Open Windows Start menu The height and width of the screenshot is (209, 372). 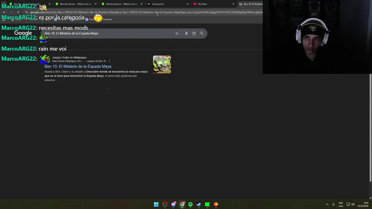point(156,204)
